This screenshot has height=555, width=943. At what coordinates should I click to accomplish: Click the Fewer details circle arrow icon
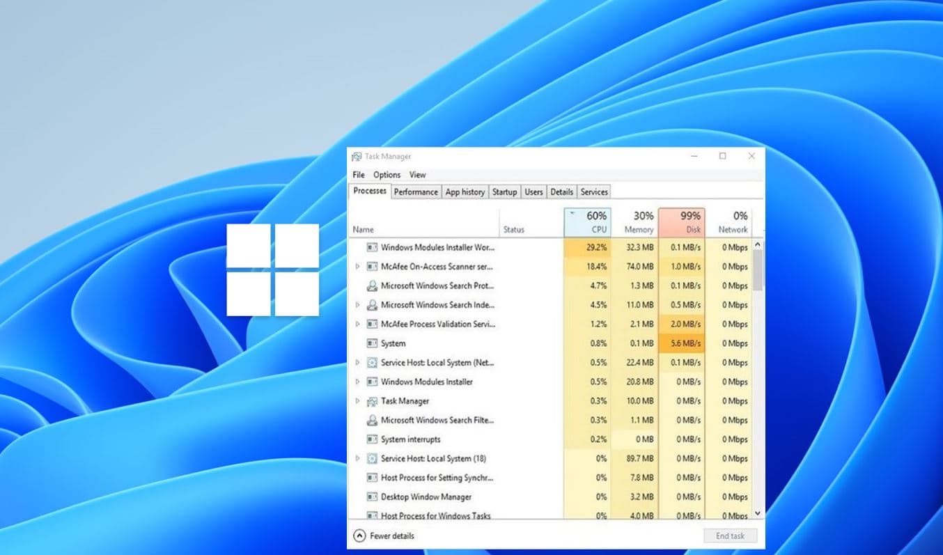click(x=359, y=536)
